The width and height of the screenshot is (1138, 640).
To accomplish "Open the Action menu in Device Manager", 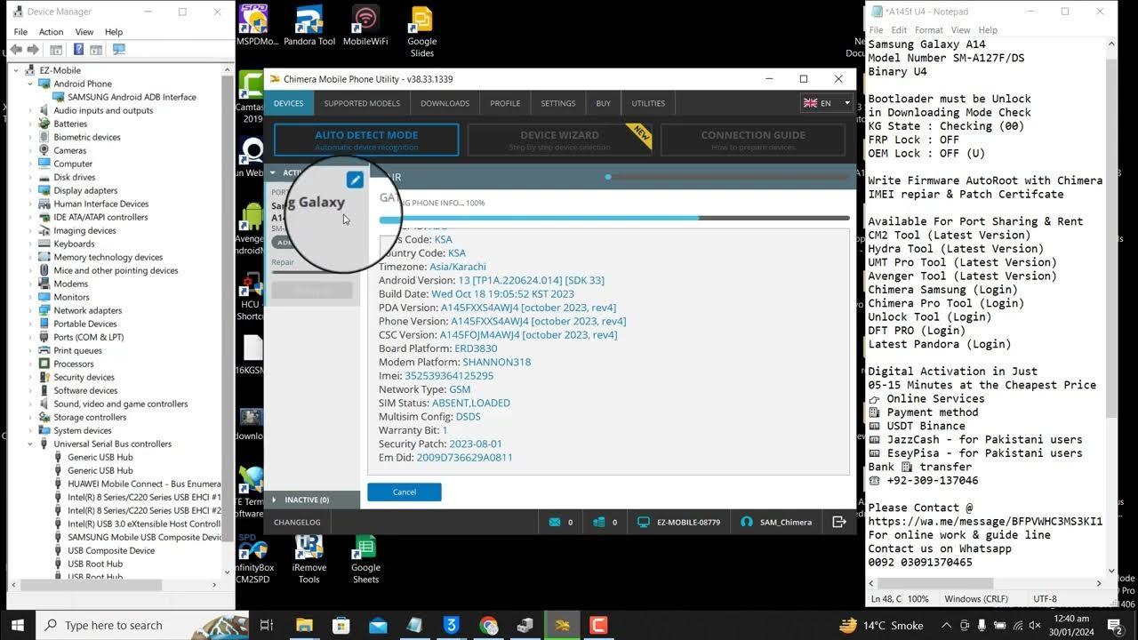I will 51,32.
